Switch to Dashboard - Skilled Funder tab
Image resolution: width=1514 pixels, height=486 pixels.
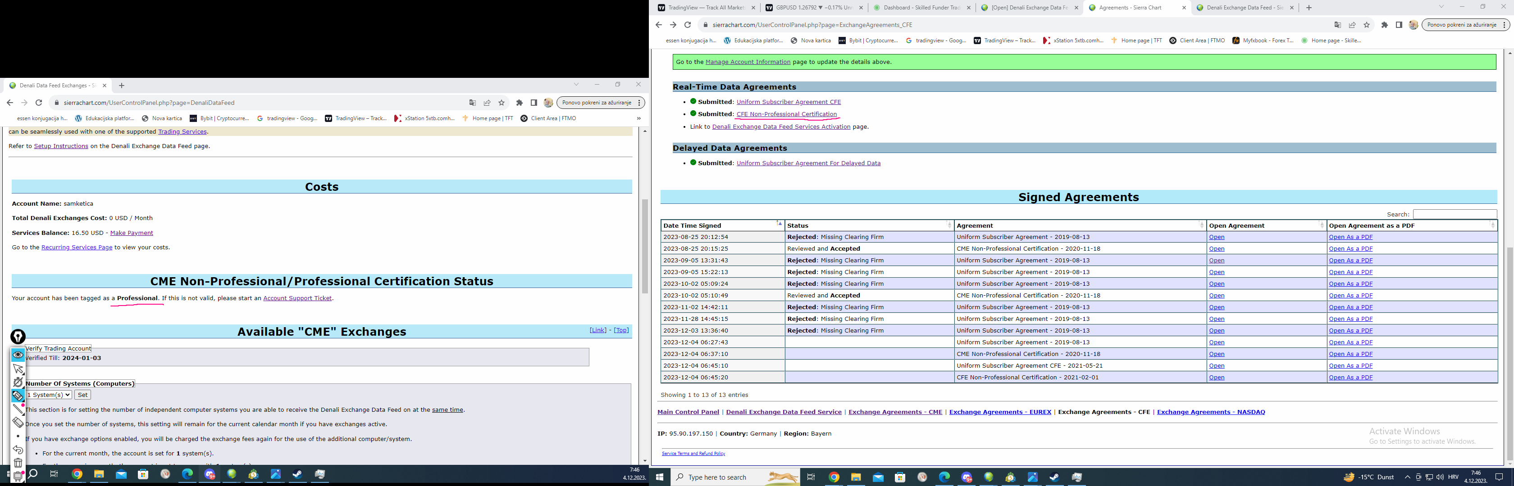921,8
